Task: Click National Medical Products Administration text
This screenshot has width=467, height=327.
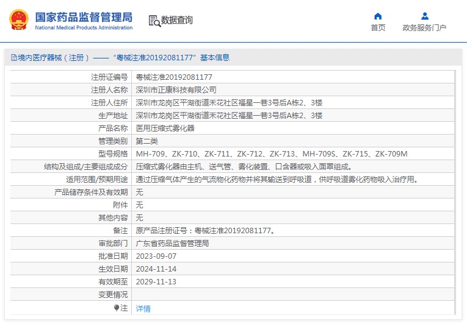Action: [84, 27]
